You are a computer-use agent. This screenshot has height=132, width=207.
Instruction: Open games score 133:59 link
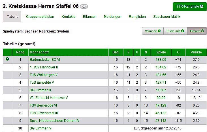(161, 60)
